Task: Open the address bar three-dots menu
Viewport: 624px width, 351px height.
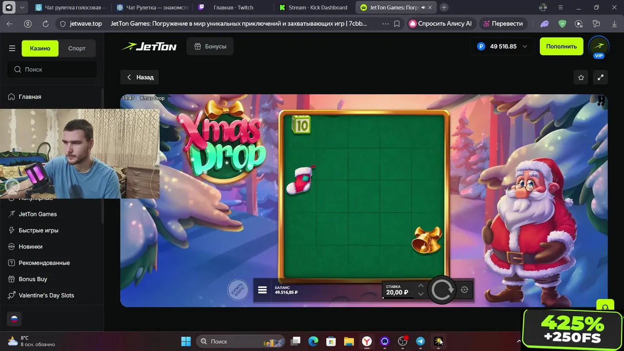Action: click(x=386, y=23)
